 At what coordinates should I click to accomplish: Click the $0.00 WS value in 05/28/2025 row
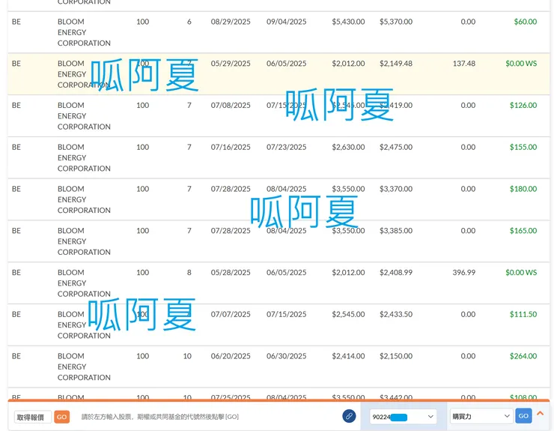tap(521, 272)
